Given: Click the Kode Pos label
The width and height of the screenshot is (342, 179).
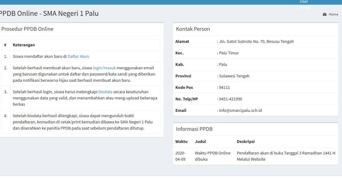Looking at the screenshot, I should click(x=184, y=88).
